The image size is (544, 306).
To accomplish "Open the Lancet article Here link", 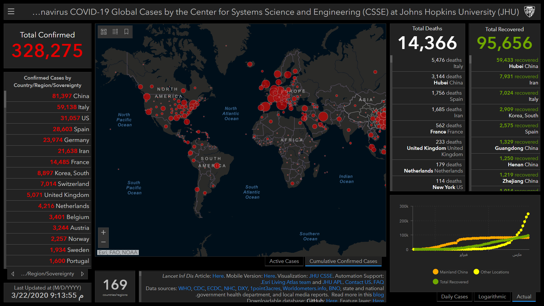I will click(x=218, y=276).
